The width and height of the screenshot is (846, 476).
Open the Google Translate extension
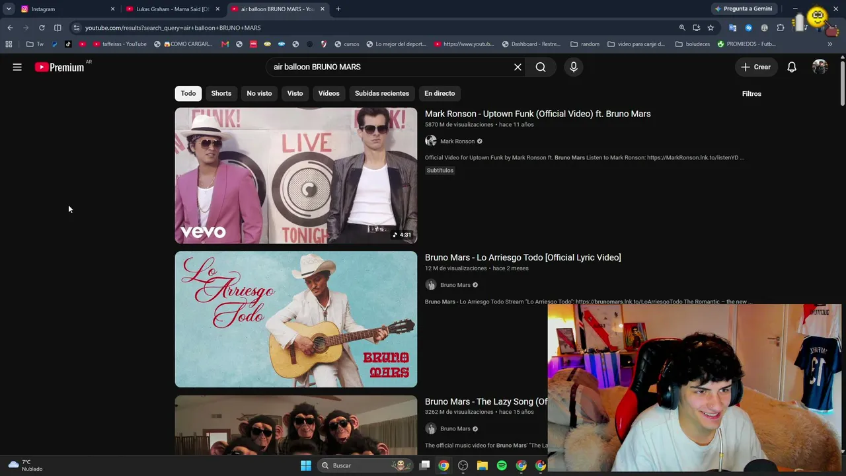732,28
